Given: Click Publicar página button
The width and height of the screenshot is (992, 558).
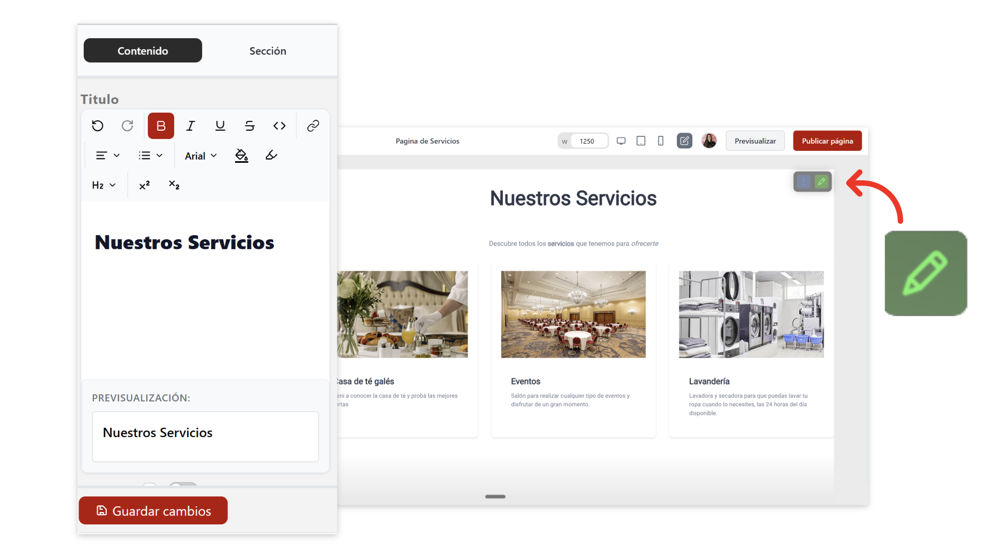Looking at the screenshot, I should tap(827, 141).
